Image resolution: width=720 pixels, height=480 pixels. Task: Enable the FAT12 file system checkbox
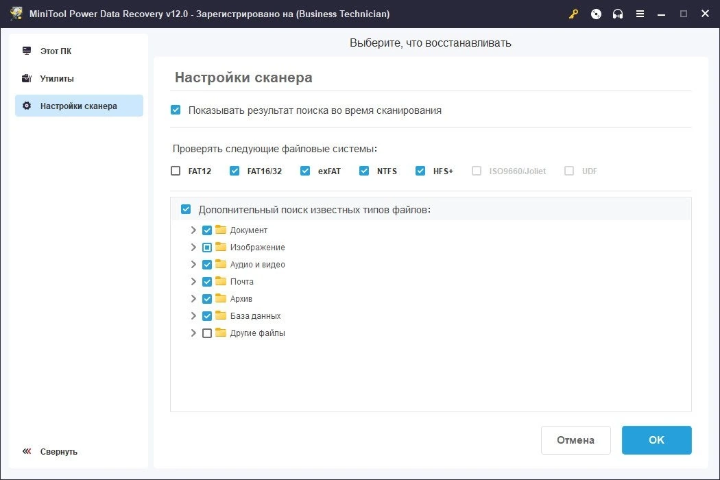point(176,171)
